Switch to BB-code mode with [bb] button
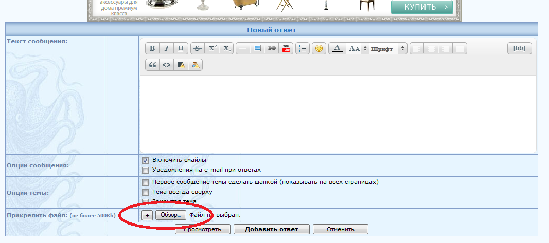 [x=519, y=48]
